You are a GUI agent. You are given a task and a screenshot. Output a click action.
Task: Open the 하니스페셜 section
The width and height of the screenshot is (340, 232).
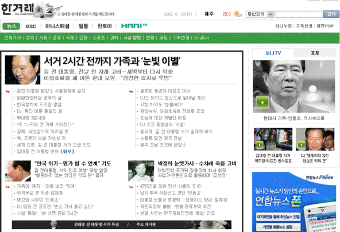pyautogui.click(x=57, y=26)
